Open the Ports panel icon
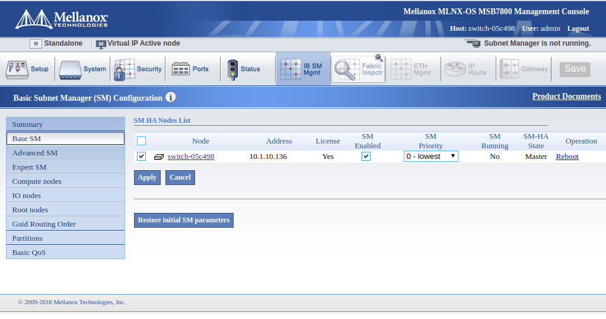The width and height of the screenshot is (606, 319). (x=180, y=69)
